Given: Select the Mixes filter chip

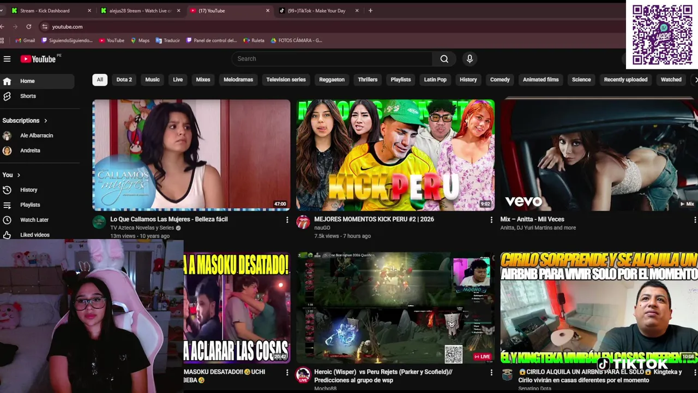Looking at the screenshot, I should 203,80.
